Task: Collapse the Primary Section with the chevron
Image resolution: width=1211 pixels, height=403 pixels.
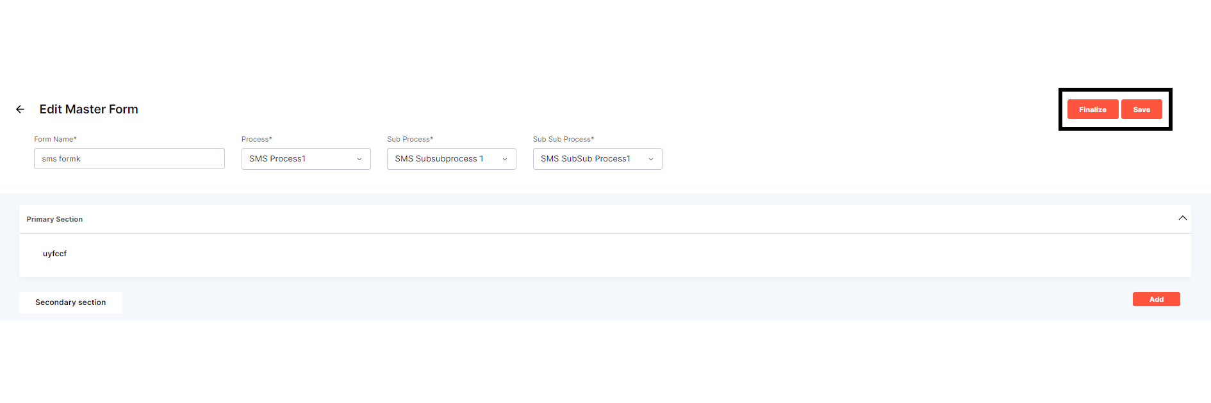Action: [x=1182, y=218]
